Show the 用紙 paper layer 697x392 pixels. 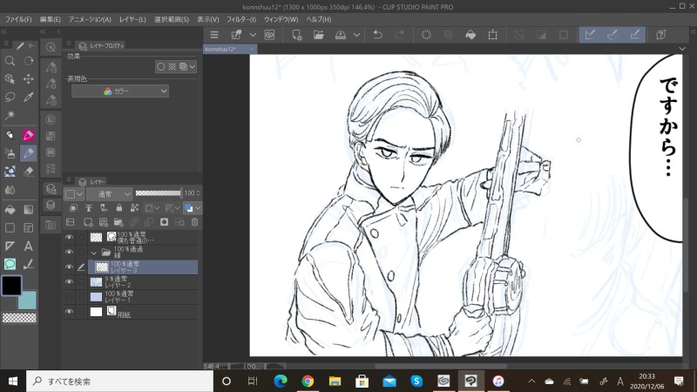(69, 311)
